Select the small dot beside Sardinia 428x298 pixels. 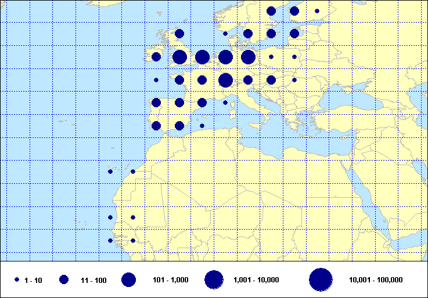point(225,103)
